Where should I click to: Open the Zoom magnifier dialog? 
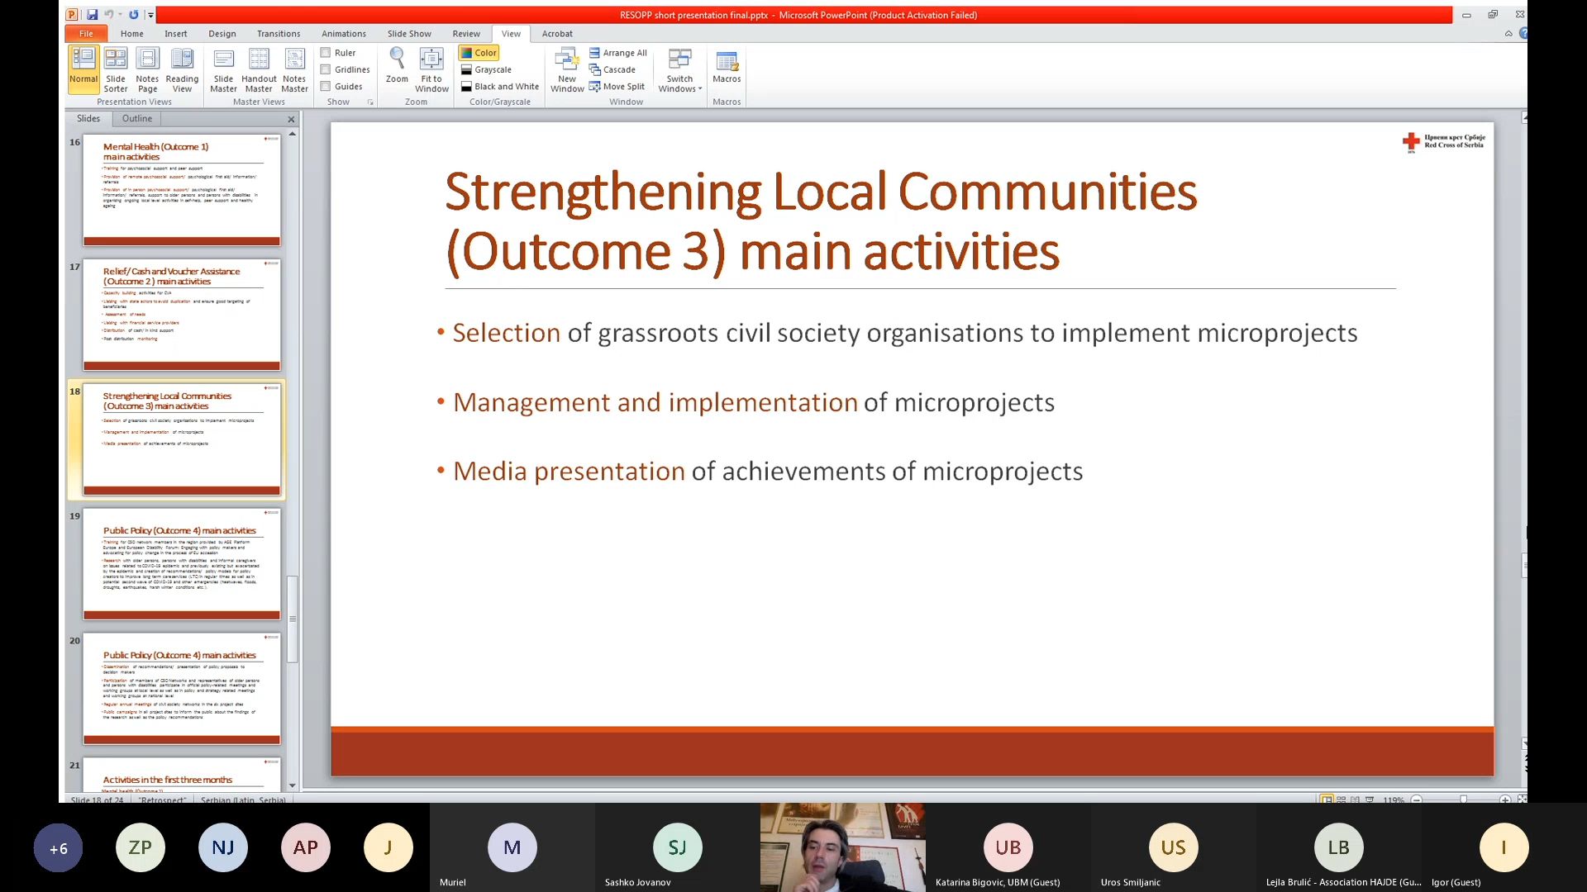pos(397,66)
